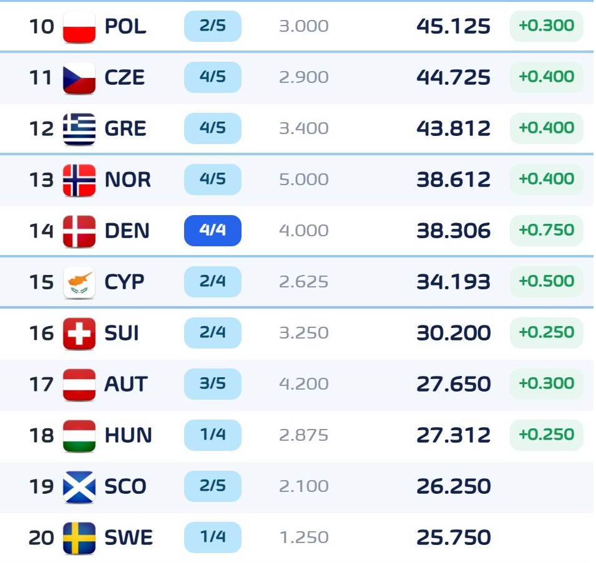Select the HUN country label
The width and height of the screenshot is (596, 563).
pos(128,435)
